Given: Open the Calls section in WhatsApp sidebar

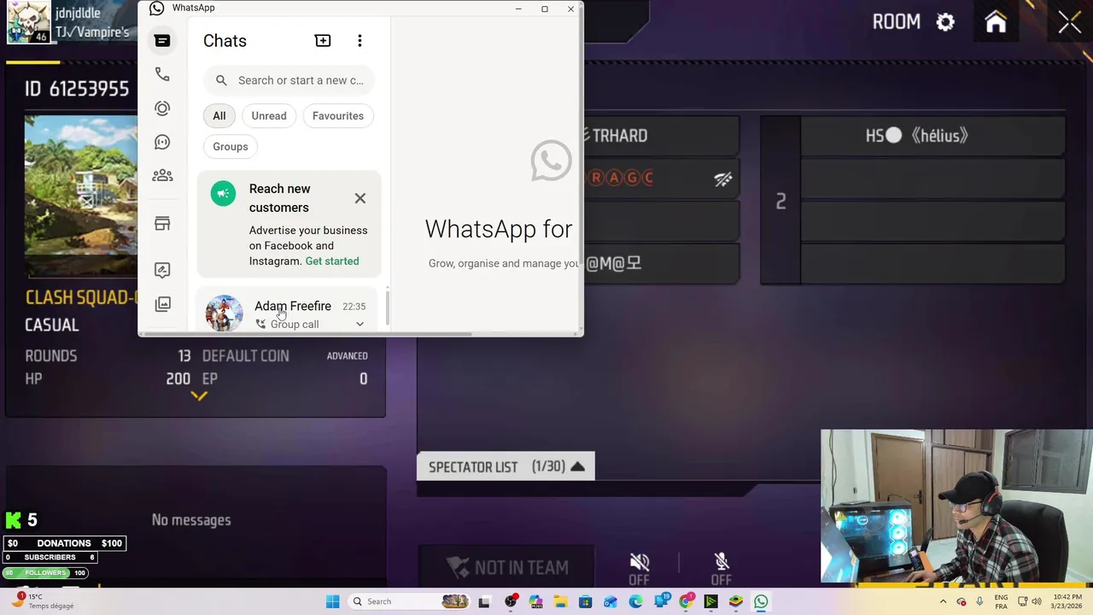Looking at the screenshot, I should pyautogui.click(x=162, y=74).
